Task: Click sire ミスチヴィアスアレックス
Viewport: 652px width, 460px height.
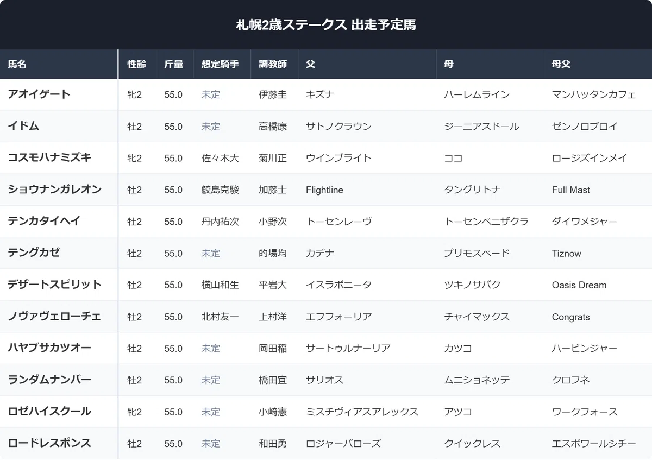Action: [362, 412]
